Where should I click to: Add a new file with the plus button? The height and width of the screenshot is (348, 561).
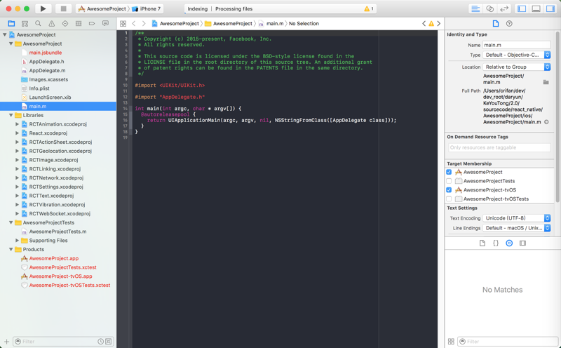[x=6, y=342]
